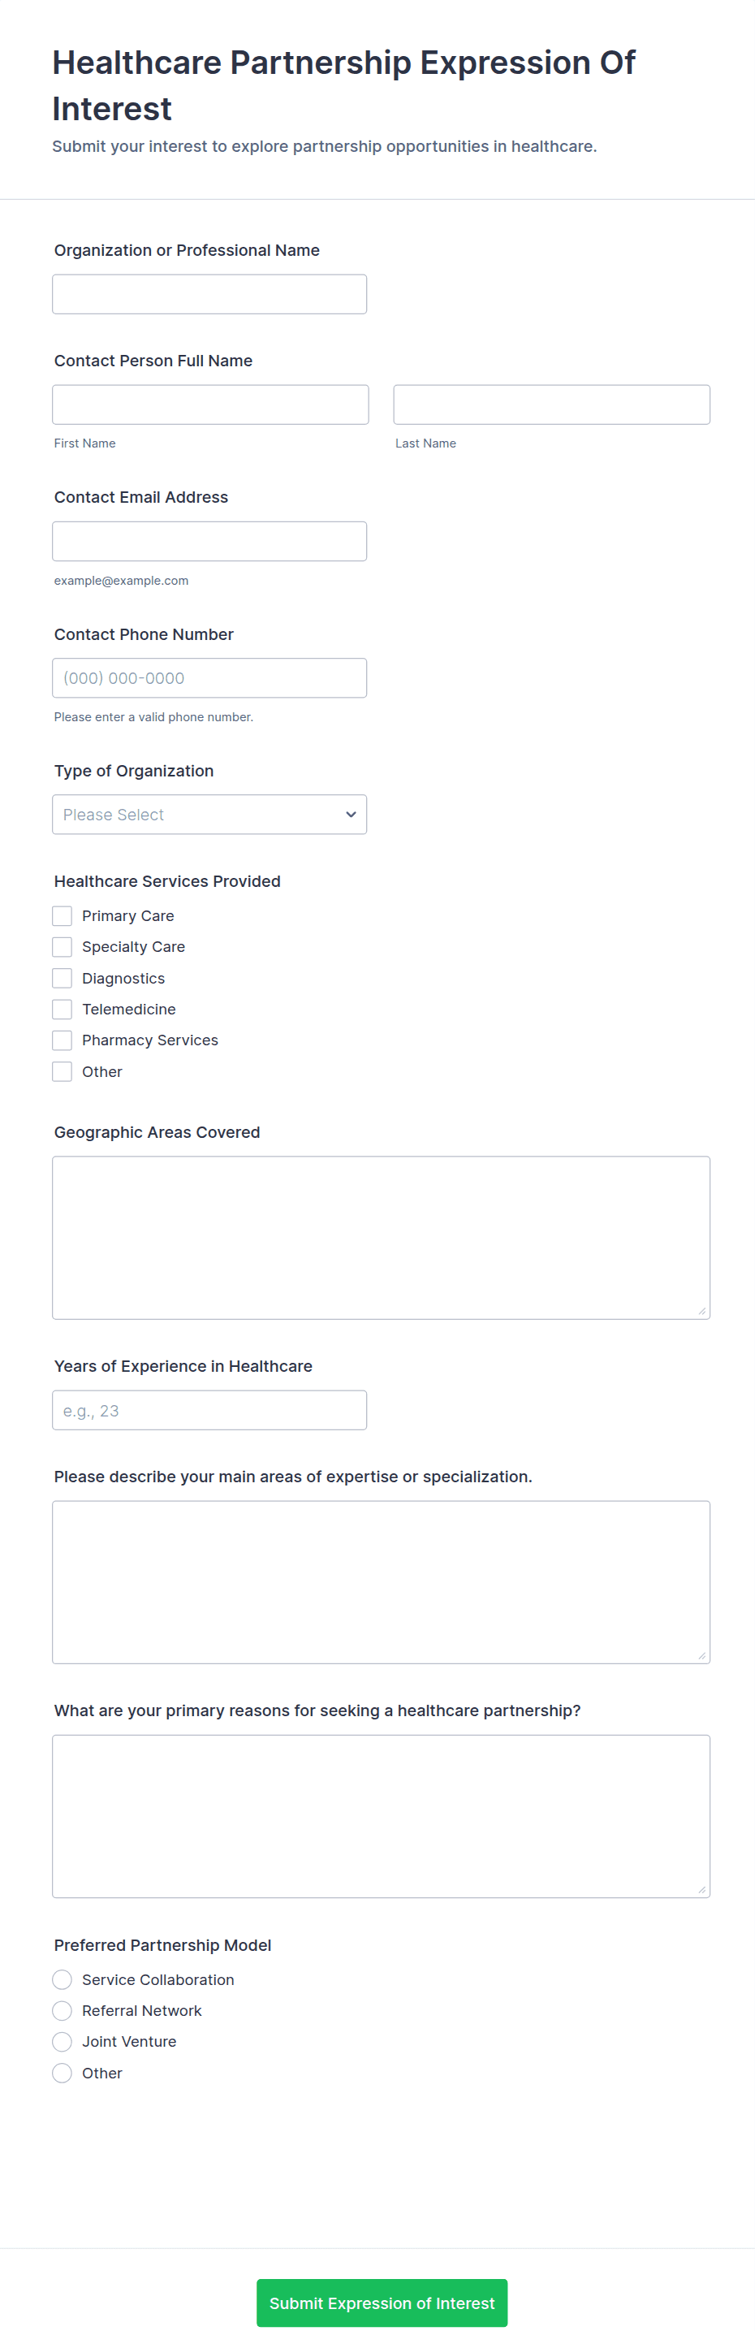This screenshot has height=2331, width=755.
Task: Choose the Service Collaboration radio option
Action: coord(63,1979)
